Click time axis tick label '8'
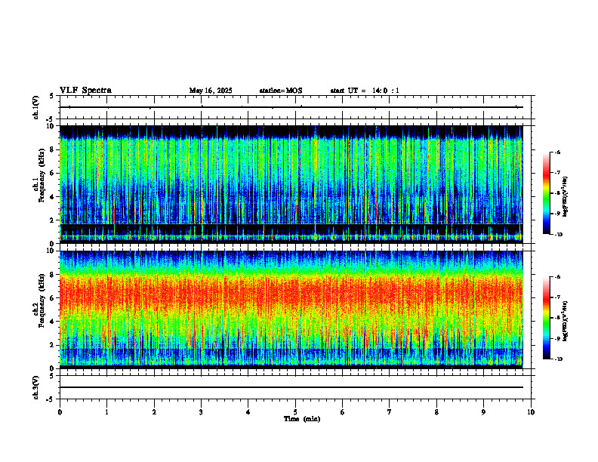Screen dimensions: 598x462 coord(436,412)
